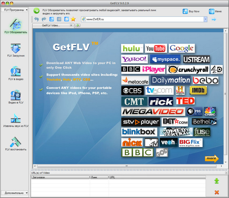229x198 pixels.
Task: Open the address bar dropdown arrow
Action: pos(205,19)
